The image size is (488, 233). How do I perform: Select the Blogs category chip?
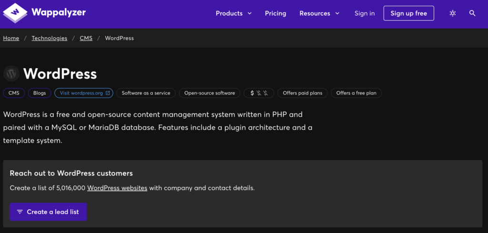coord(40,93)
